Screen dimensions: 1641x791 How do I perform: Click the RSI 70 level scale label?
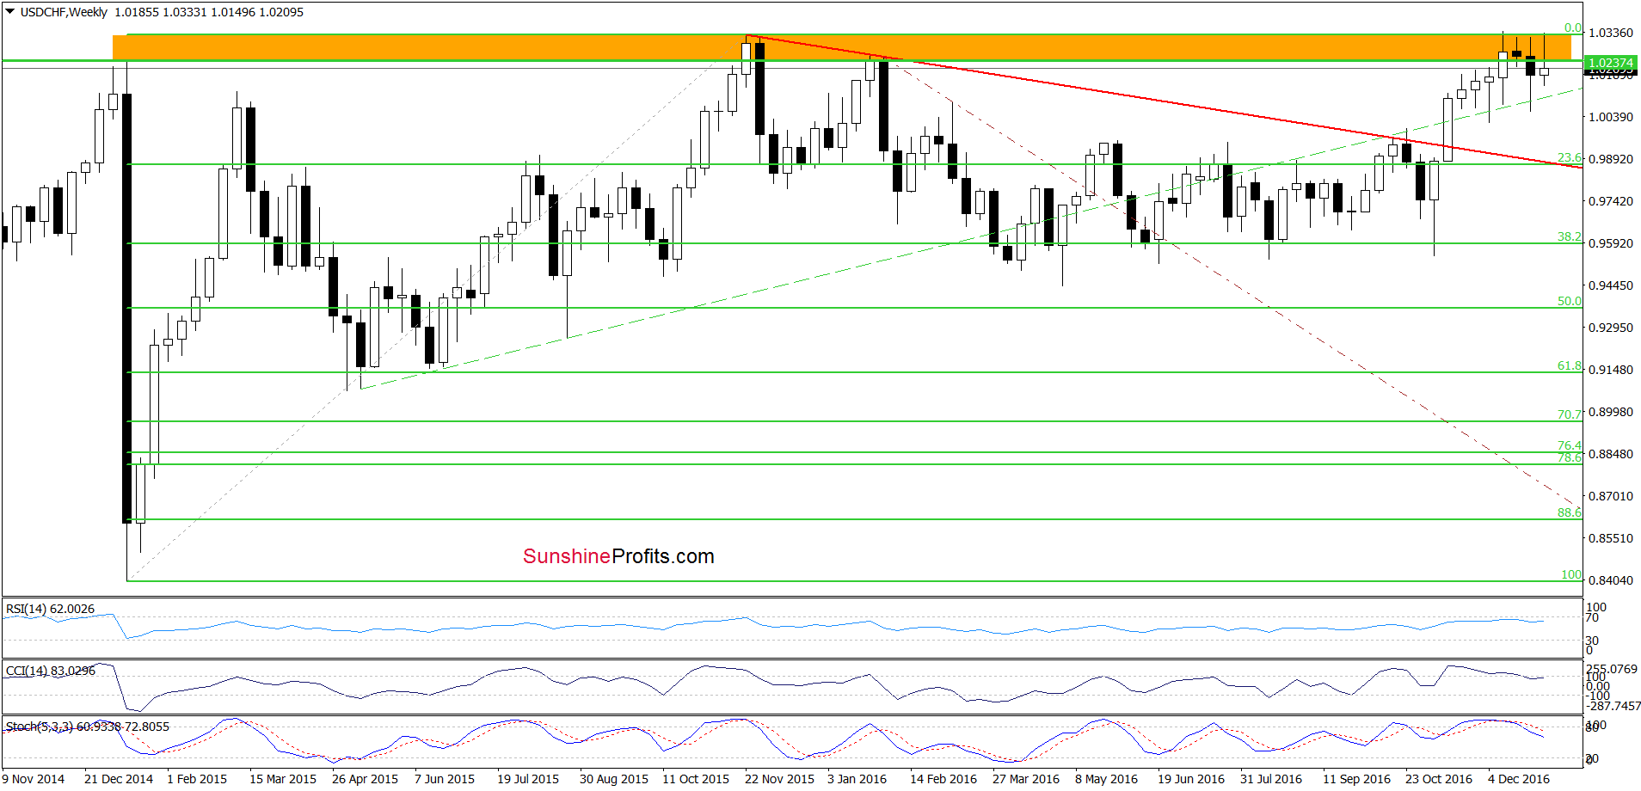pos(1592,617)
